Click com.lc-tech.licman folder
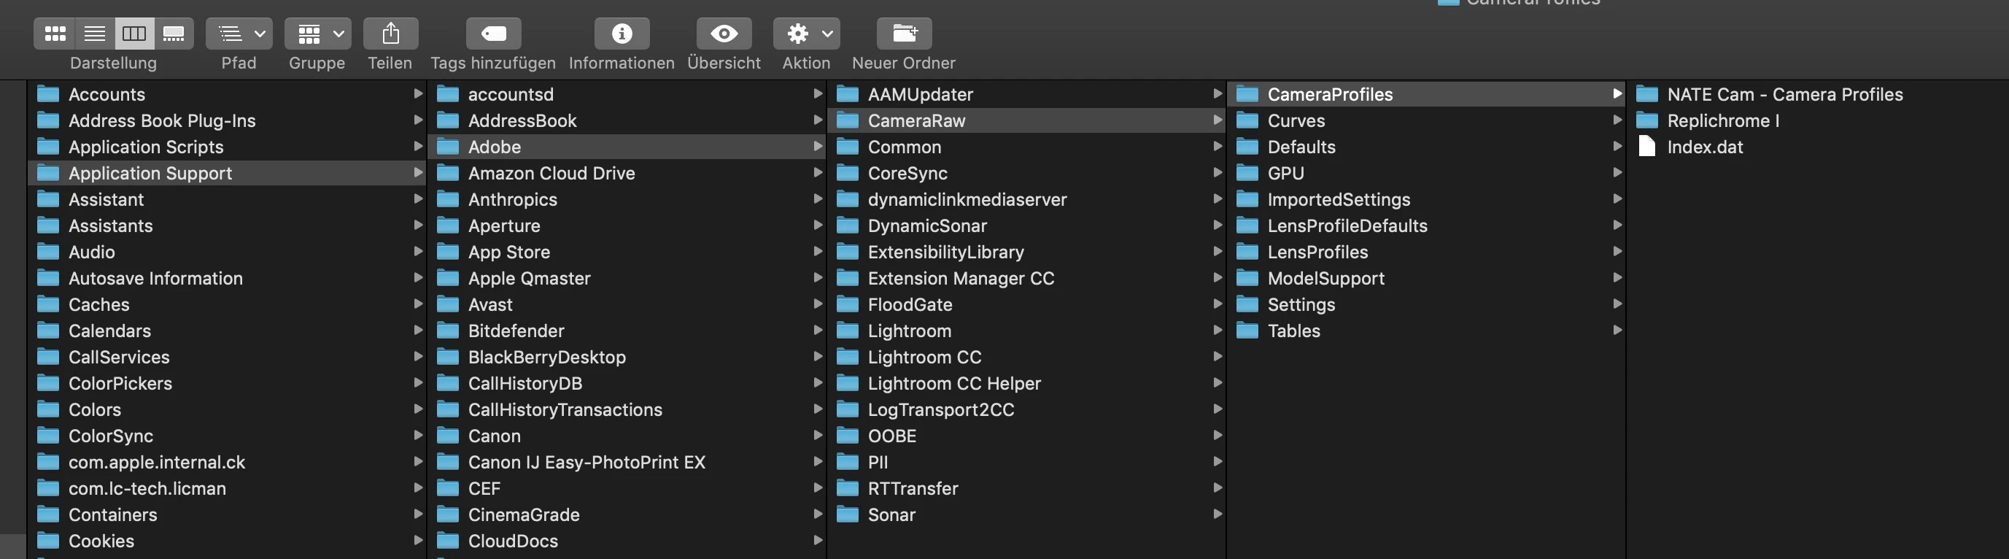Screen dimensions: 2009x559 coord(227,489)
